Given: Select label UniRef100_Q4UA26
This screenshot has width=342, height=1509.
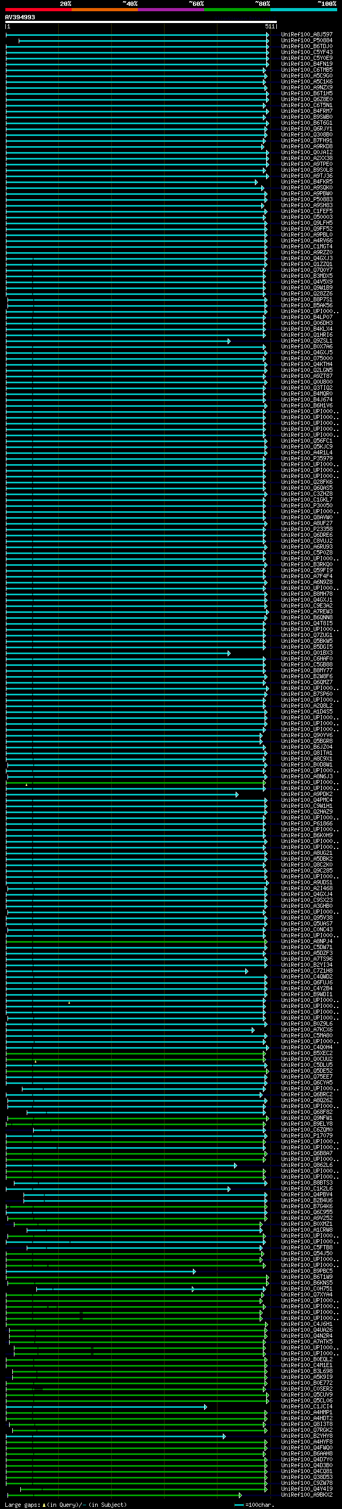Looking at the screenshot, I should [307, 1330].
